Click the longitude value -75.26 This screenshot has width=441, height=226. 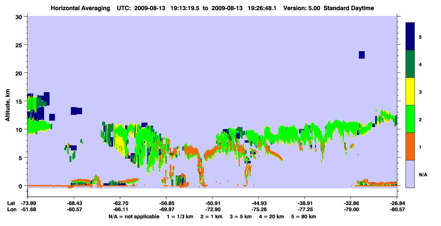(258, 210)
